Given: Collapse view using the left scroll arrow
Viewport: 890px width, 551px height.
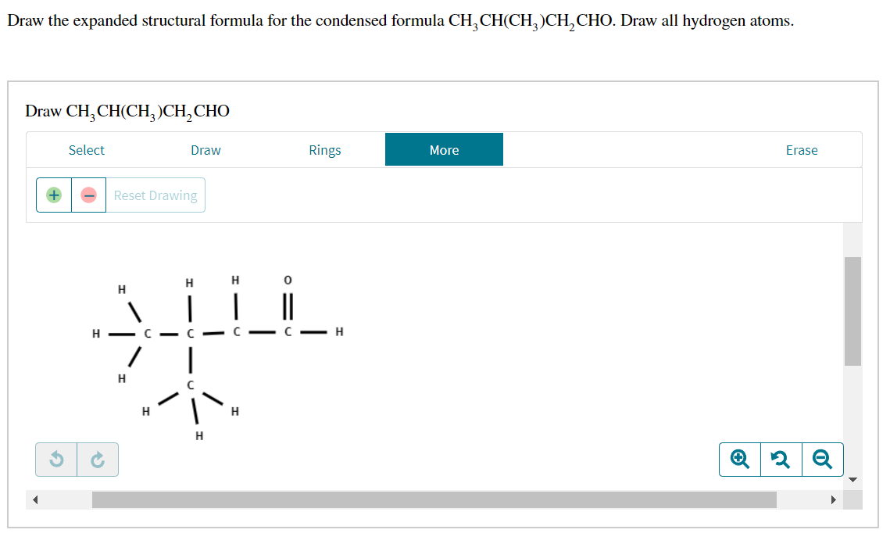Looking at the screenshot, I should tap(34, 499).
